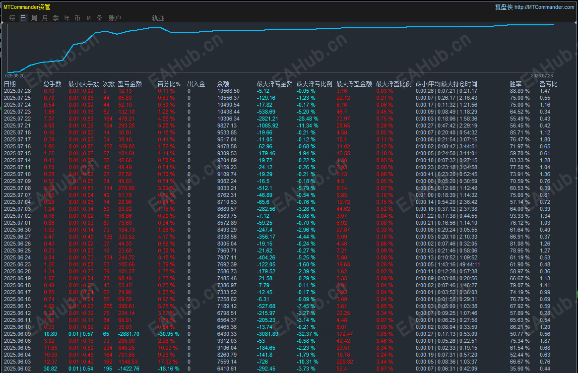Screen dimensions: 578x373
Task: Click the lot range 0.01 | 0.59
Action: pos(81,119)
